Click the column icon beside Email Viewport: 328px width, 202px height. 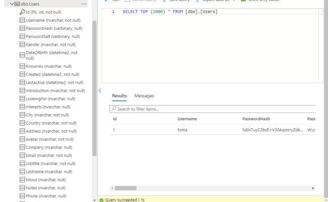22,156
